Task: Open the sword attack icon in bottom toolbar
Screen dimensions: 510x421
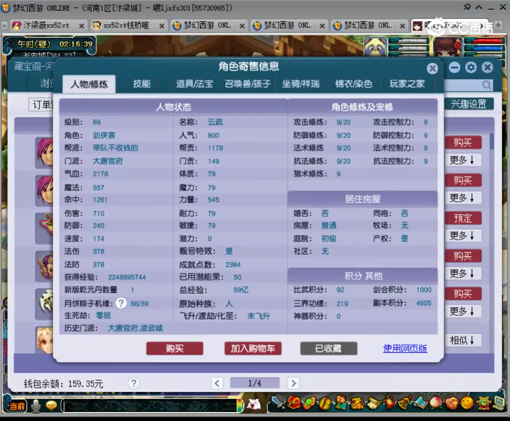Action: (x=277, y=403)
